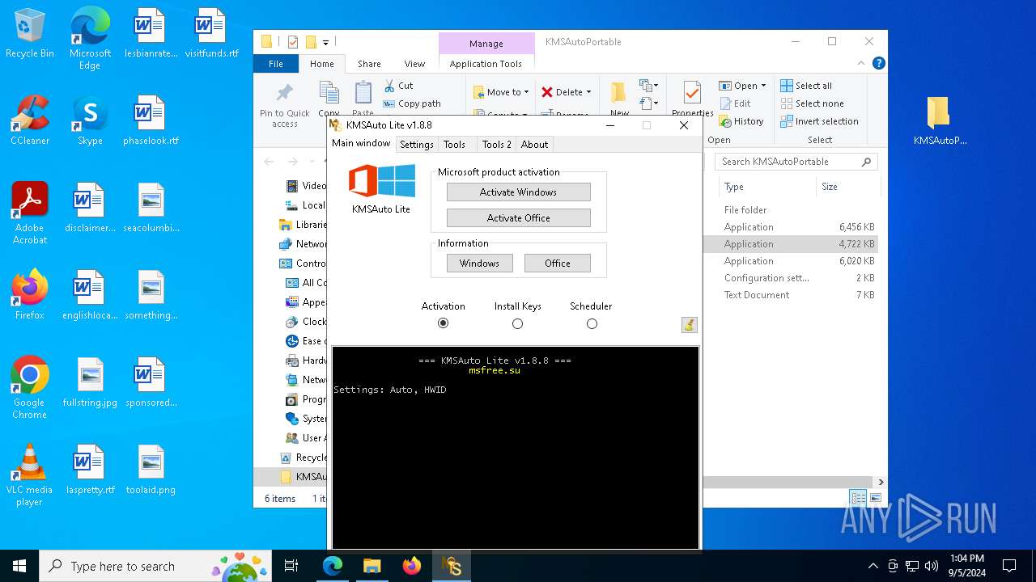Sort by the Type column header
The image size is (1036, 582).
point(767,187)
